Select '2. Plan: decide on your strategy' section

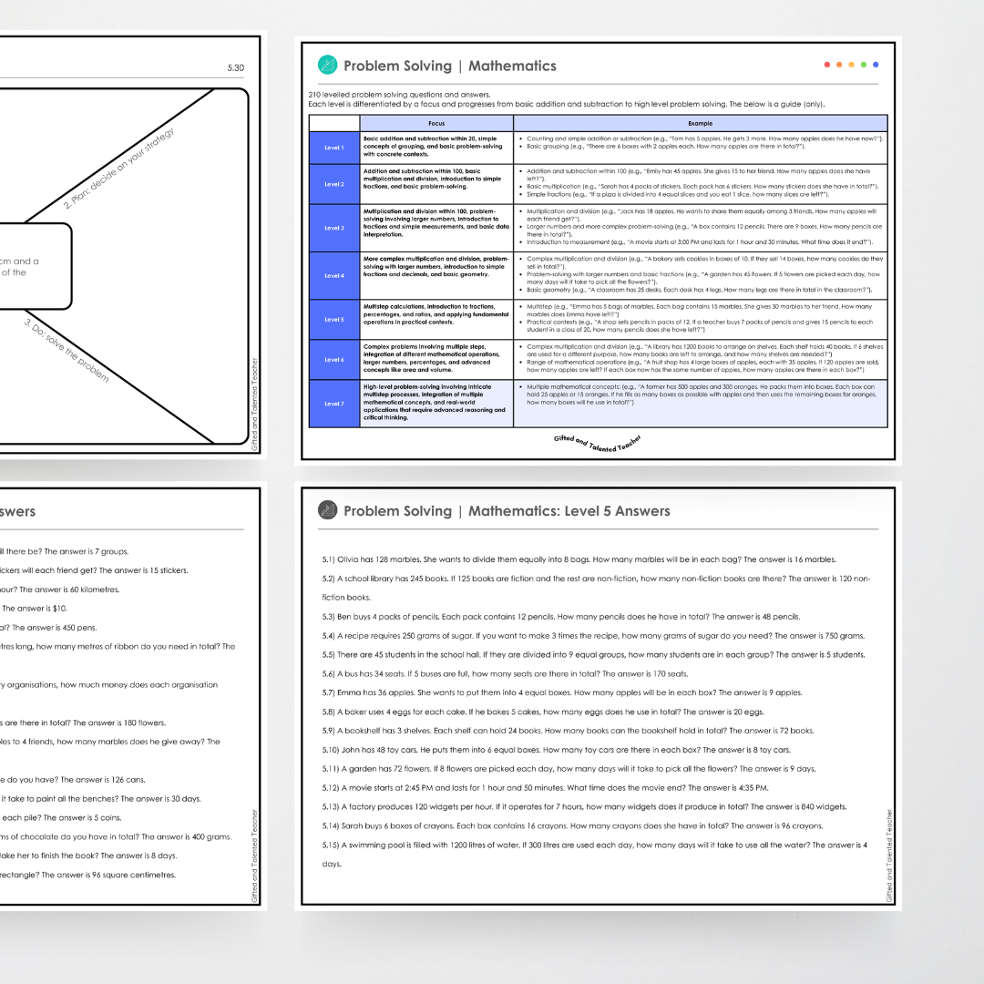118,169
